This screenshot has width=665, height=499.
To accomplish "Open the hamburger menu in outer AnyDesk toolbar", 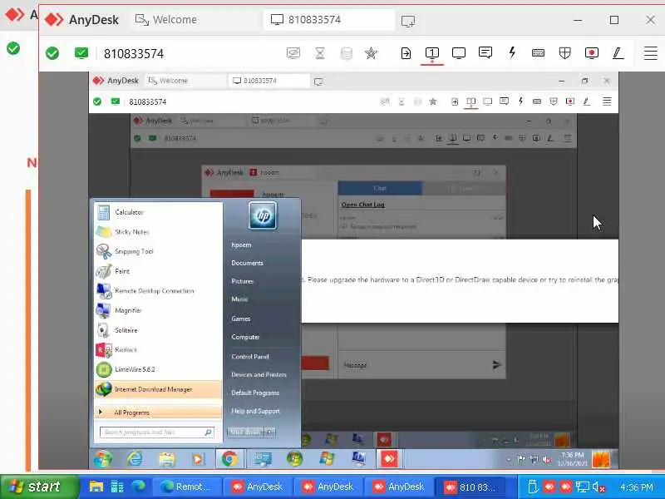I will tap(650, 53).
